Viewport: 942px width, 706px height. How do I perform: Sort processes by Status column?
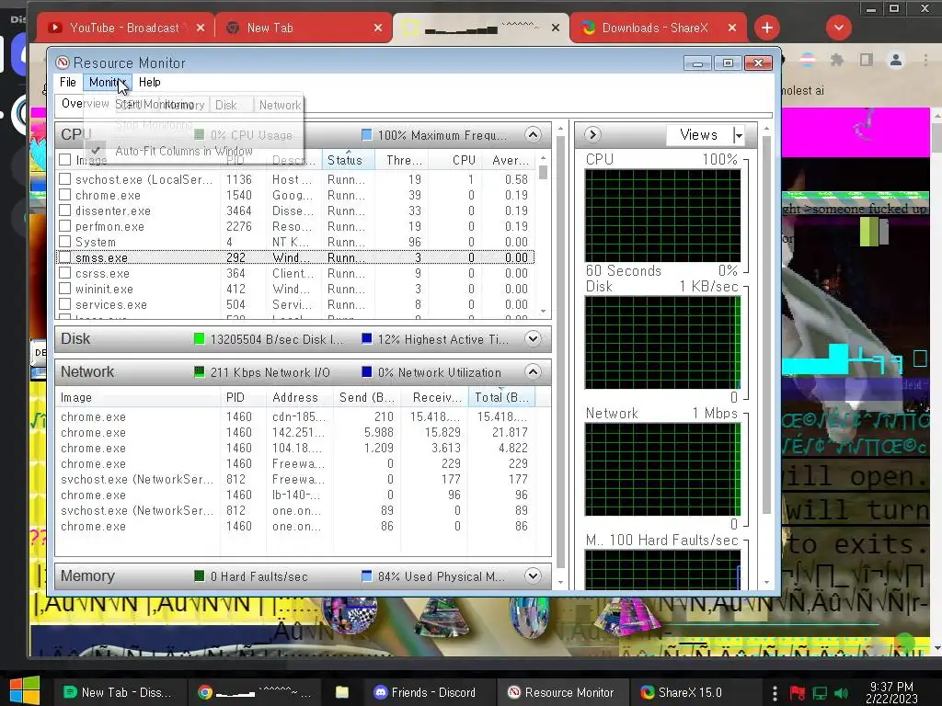point(349,160)
